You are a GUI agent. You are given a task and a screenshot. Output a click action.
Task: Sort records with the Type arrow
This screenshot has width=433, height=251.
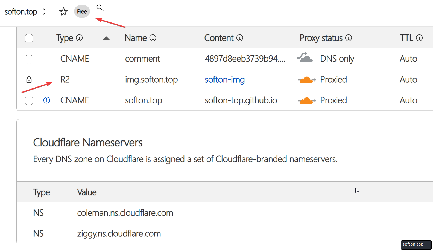[106, 38]
